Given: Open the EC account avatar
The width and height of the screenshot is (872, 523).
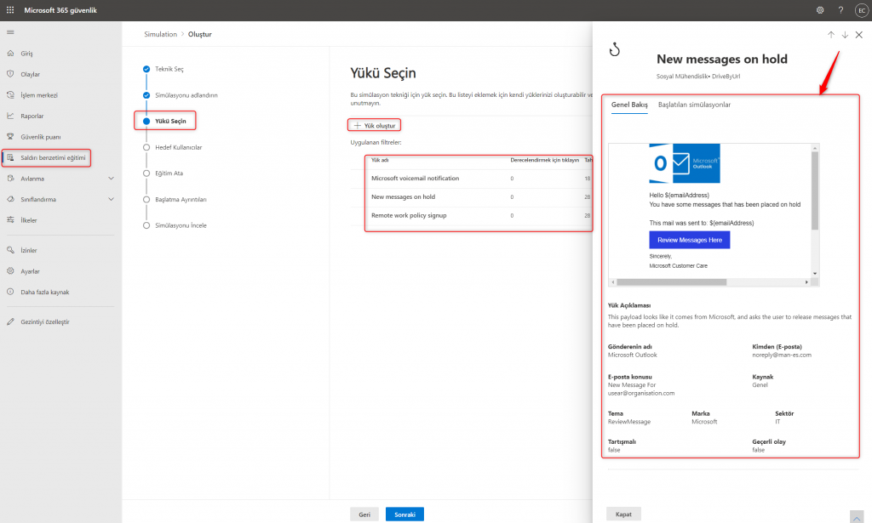Looking at the screenshot, I should tap(860, 10).
